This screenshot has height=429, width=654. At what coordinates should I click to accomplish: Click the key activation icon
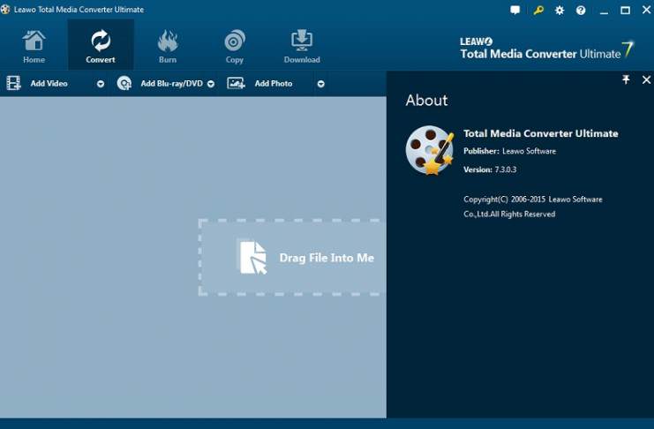click(538, 11)
